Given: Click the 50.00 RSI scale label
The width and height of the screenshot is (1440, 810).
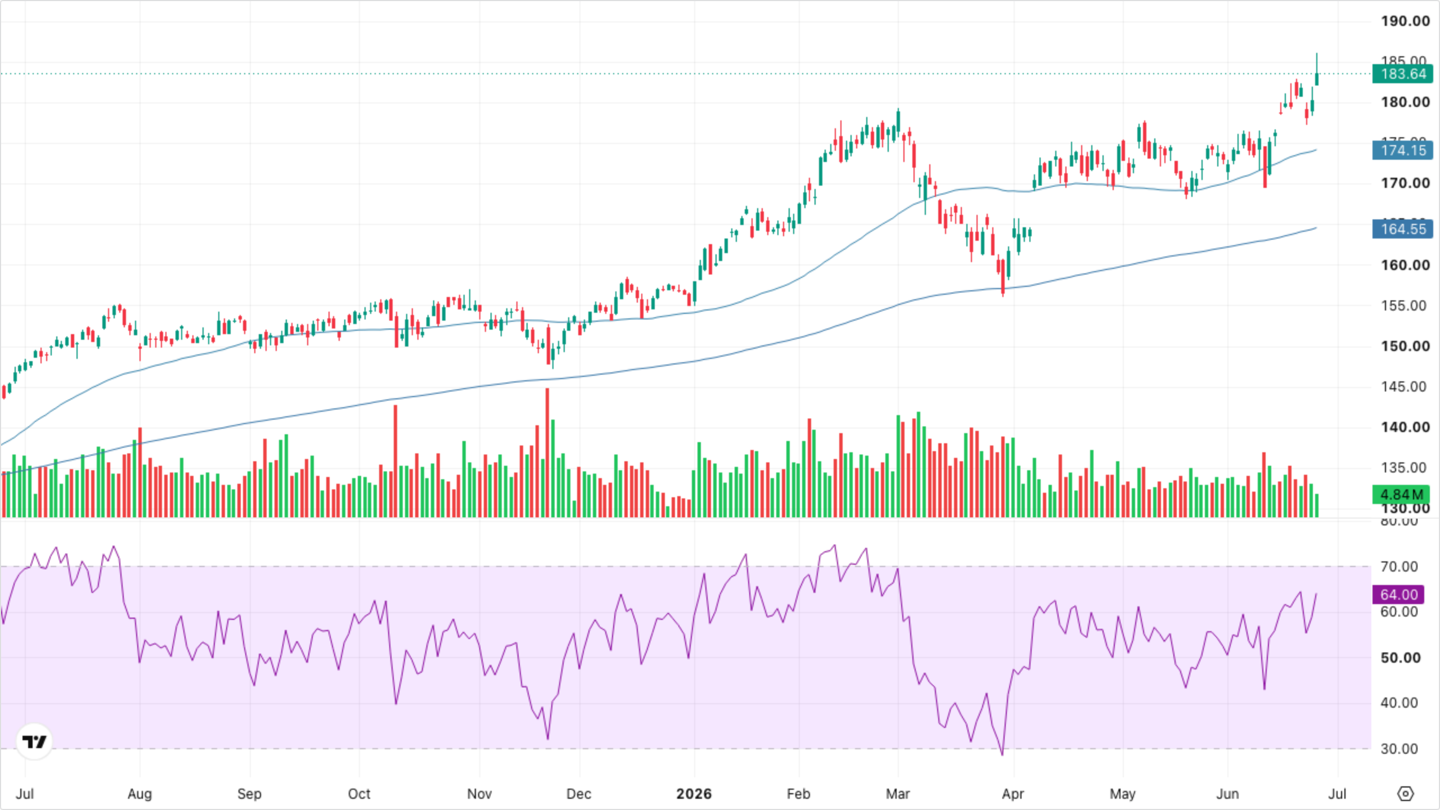Looking at the screenshot, I should pos(1400,658).
